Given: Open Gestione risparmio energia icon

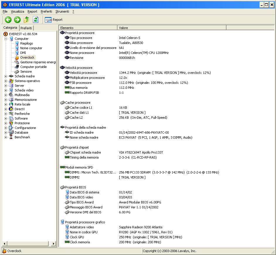Looking at the screenshot, I should pos(17,62).
